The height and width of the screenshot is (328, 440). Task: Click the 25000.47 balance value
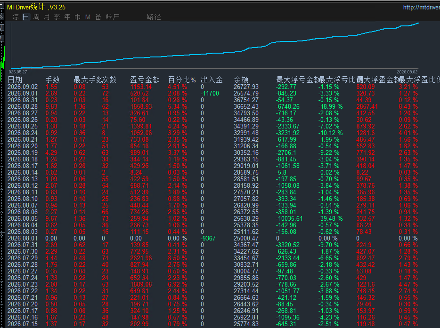[246, 238]
